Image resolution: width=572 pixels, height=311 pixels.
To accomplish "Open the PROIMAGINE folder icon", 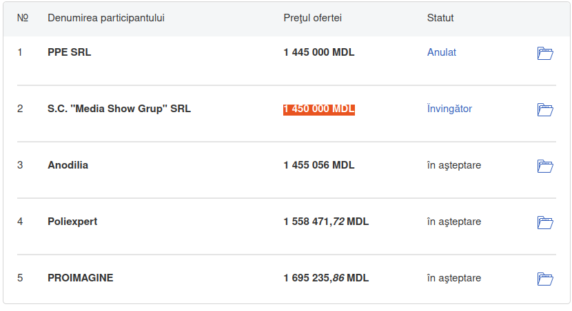I will pyautogui.click(x=545, y=279).
